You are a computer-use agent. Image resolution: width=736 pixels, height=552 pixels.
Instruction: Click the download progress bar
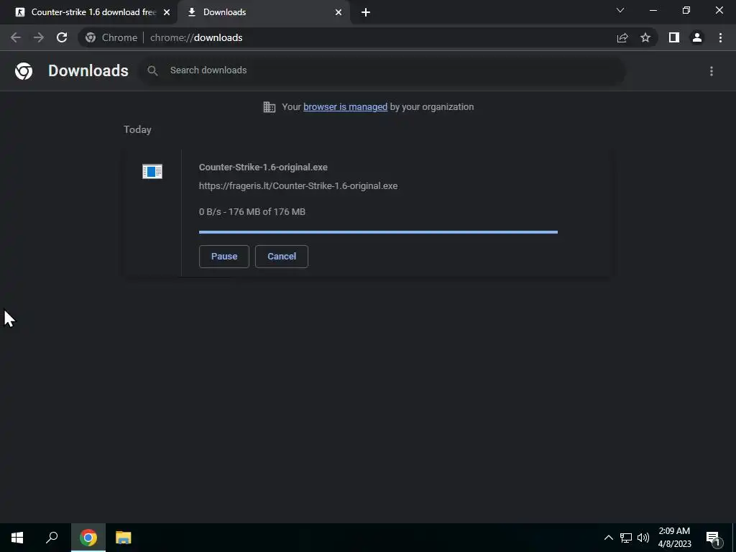coord(378,232)
